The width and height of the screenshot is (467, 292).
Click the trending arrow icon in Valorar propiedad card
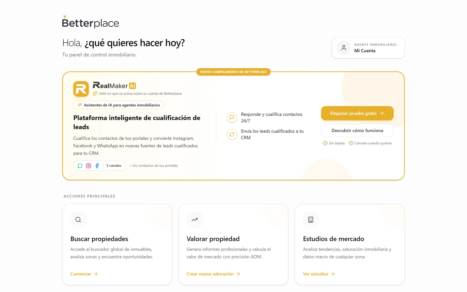coord(195,220)
